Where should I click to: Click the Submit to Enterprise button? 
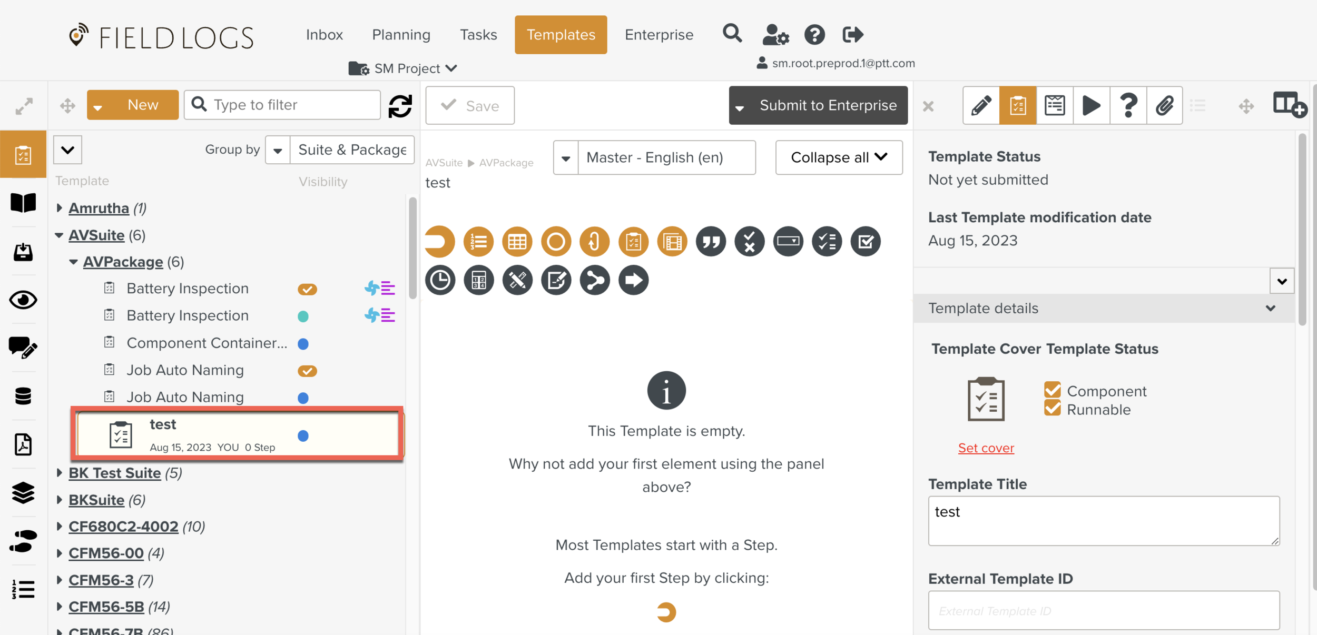pos(827,106)
